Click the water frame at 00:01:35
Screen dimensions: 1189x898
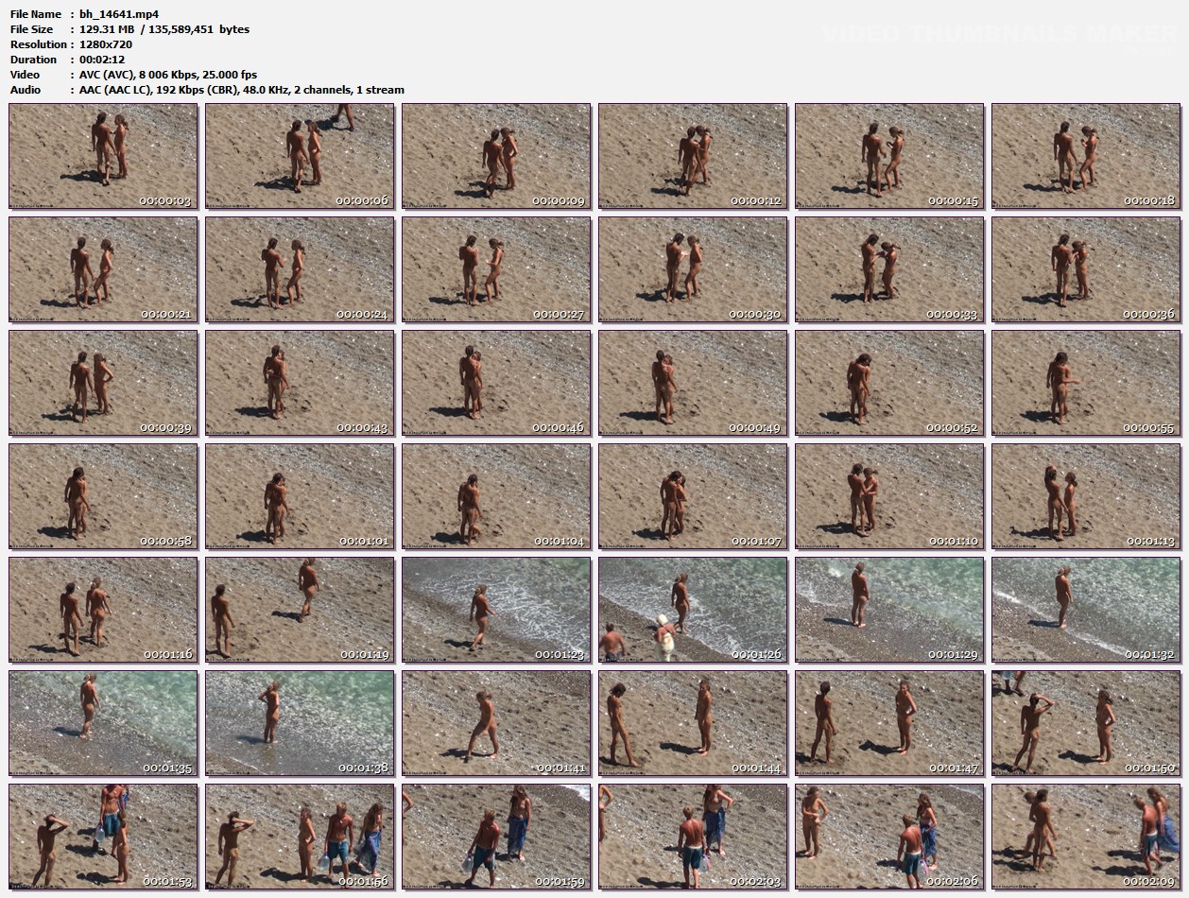tap(103, 723)
